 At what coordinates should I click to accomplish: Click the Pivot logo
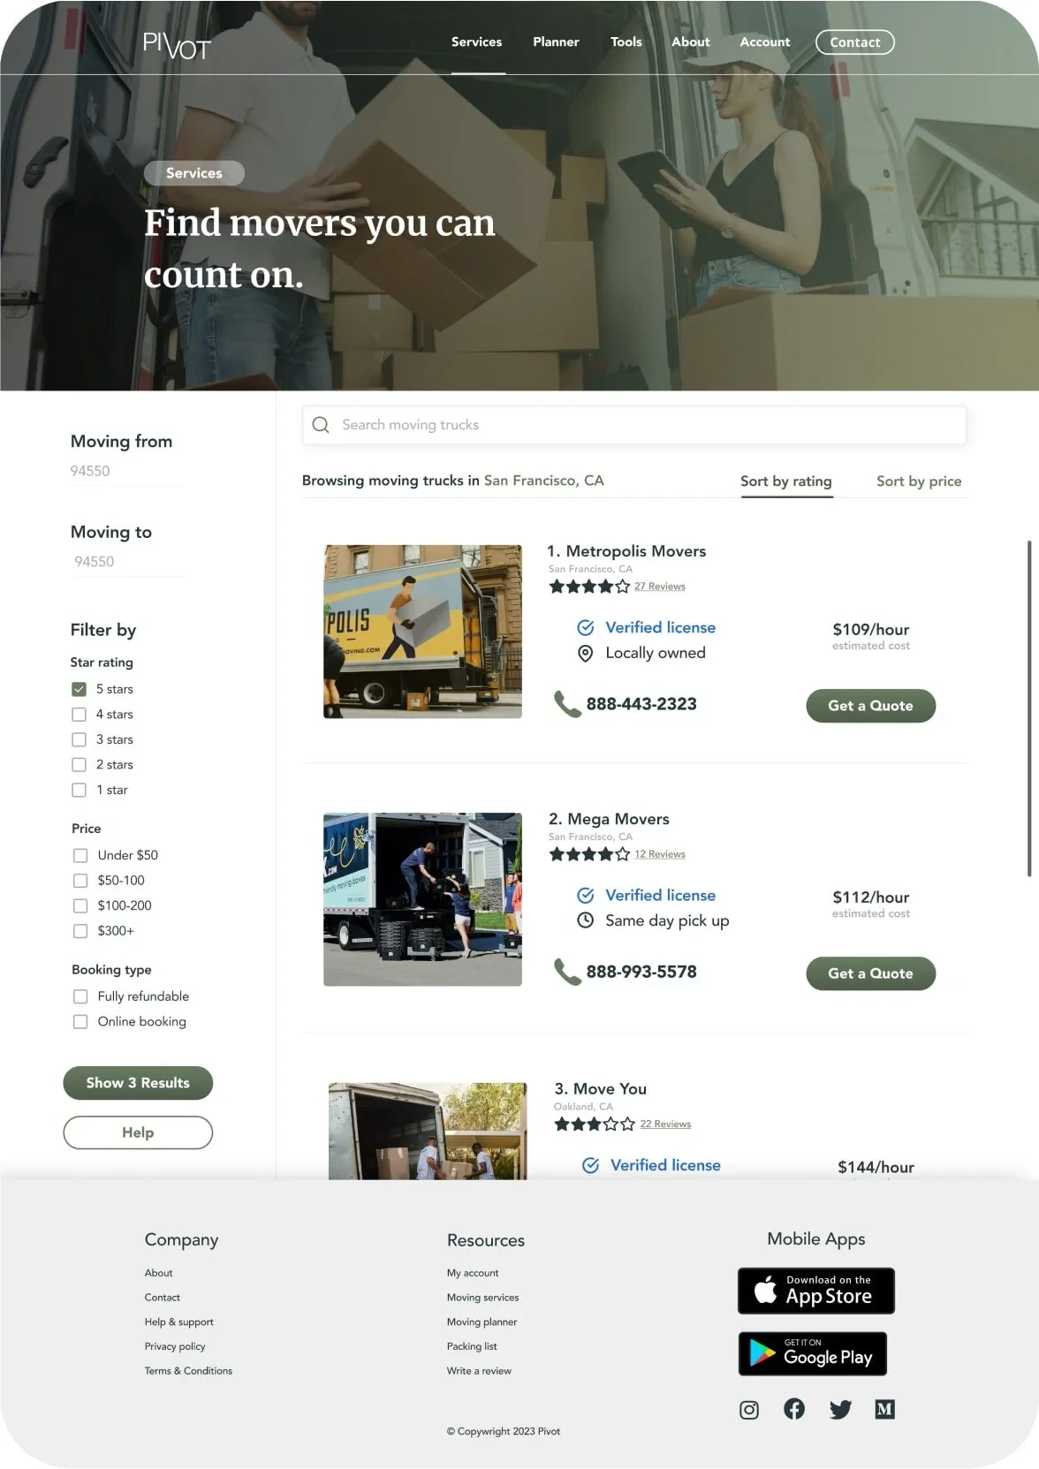(177, 45)
